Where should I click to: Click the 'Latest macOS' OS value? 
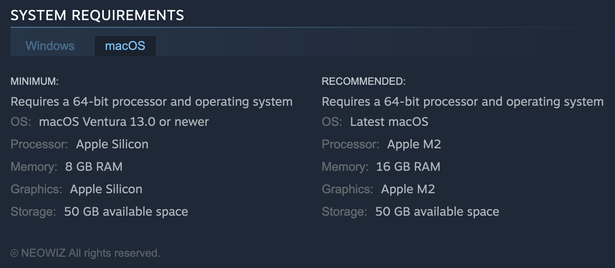coord(389,122)
